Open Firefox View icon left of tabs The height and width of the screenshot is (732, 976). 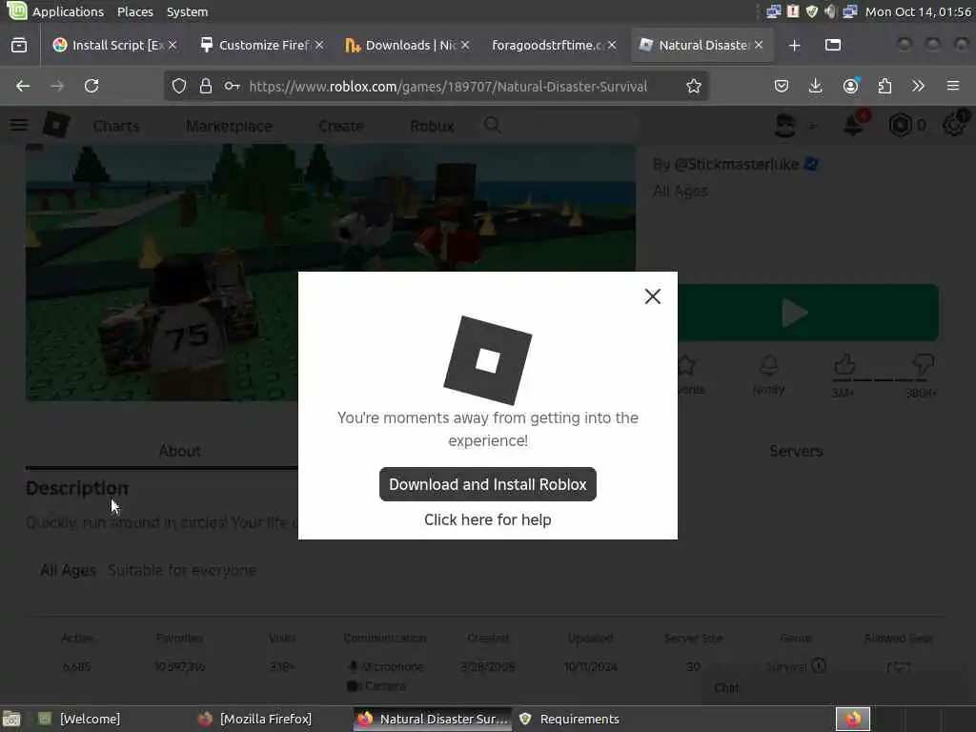[19, 46]
